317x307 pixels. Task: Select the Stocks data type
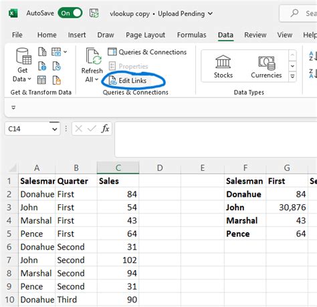tap(223, 67)
